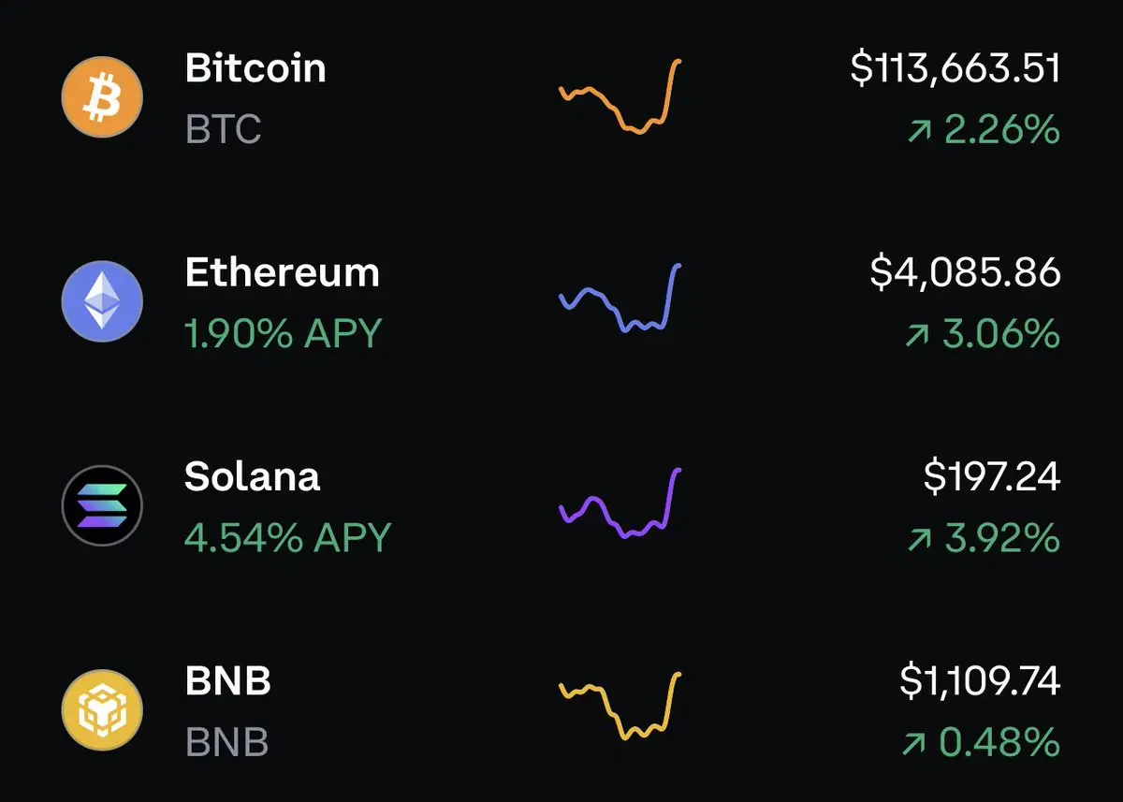Click the Ethereum diamond logo icon
Image resolution: width=1123 pixels, height=802 pixels.
coord(102,301)
